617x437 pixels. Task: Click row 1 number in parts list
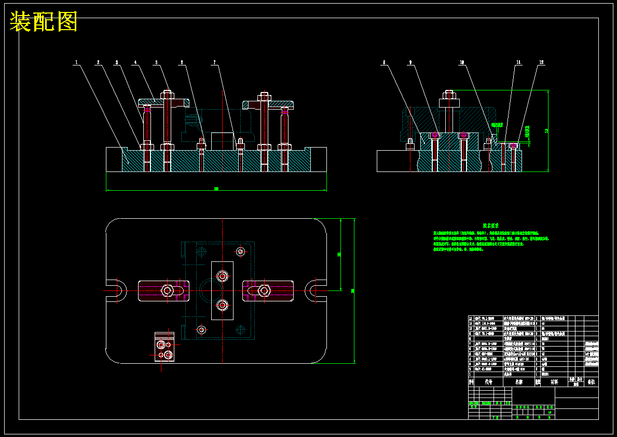pyautogui.click(x=470, y=374)
